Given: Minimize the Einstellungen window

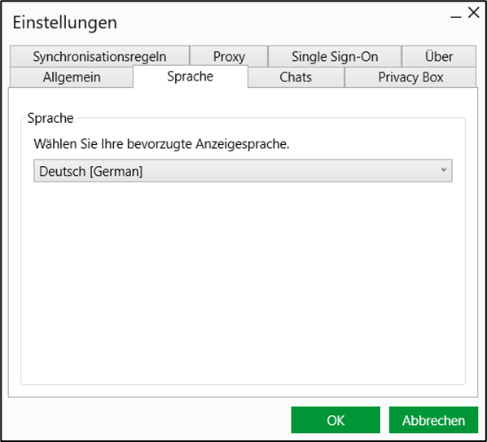Looking at the screenshot, I should tap(455, 16).
